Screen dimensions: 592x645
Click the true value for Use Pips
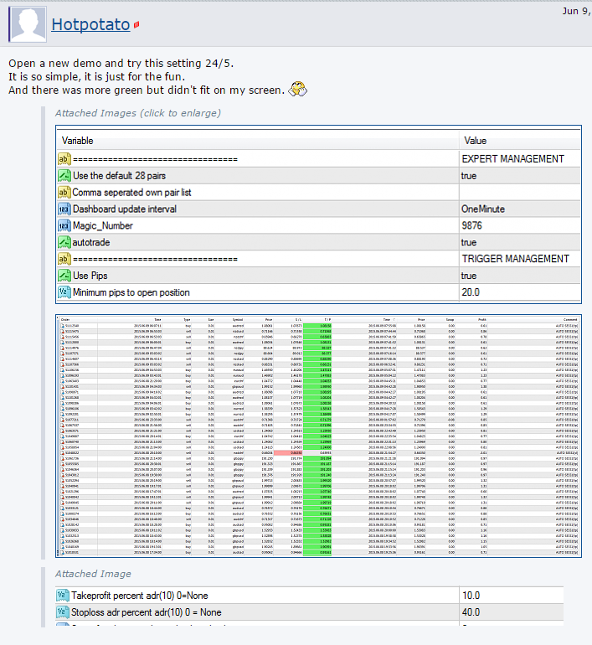(469, 276)
